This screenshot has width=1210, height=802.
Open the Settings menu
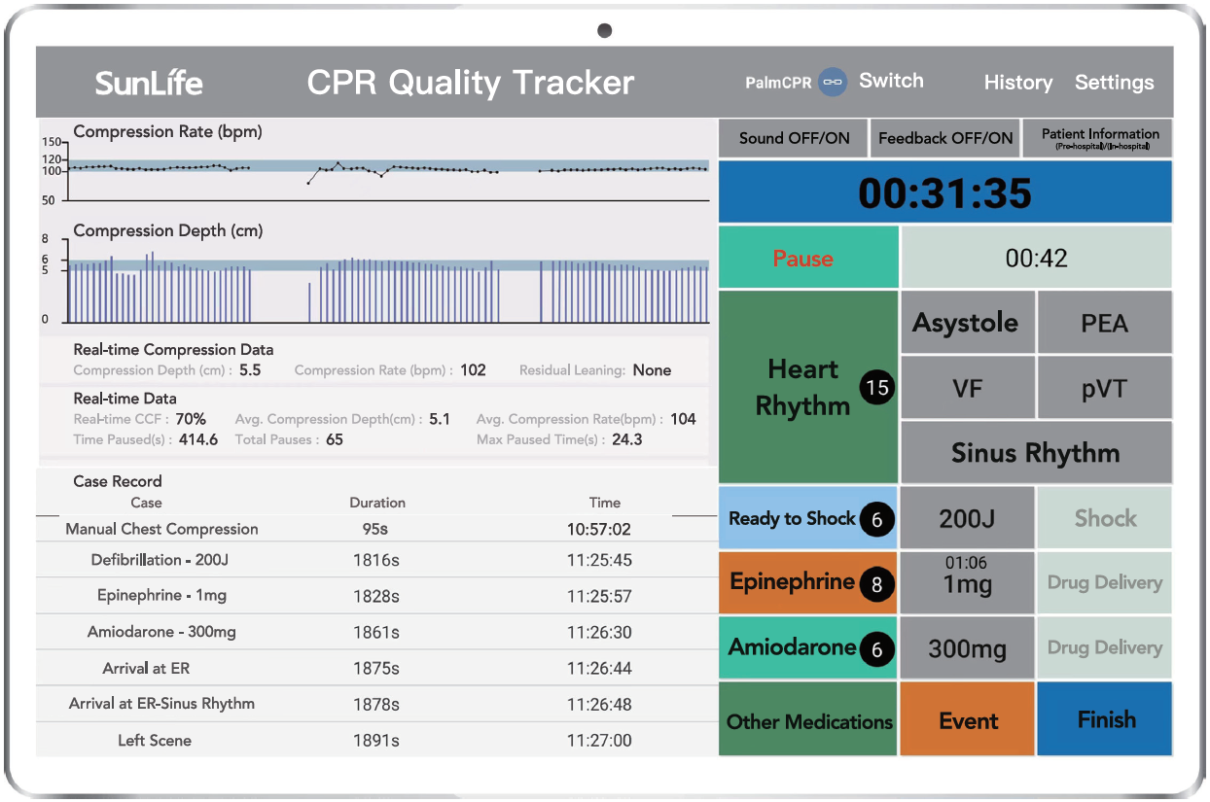(x=1114, y=83)
